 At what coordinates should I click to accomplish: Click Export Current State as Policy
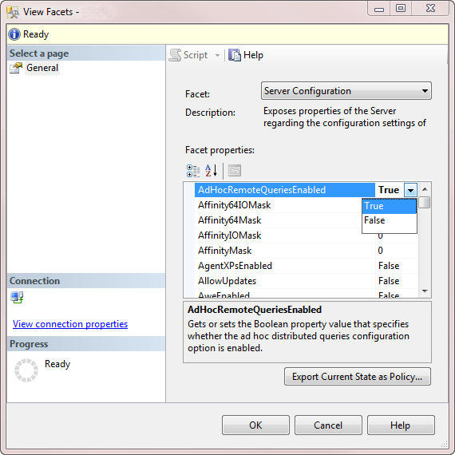(x=358, y=377)
